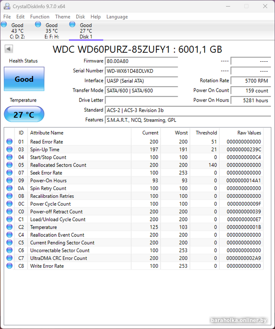Click status orb for Seek Error Rate
The image size is (275, 329).
[9, 172]
